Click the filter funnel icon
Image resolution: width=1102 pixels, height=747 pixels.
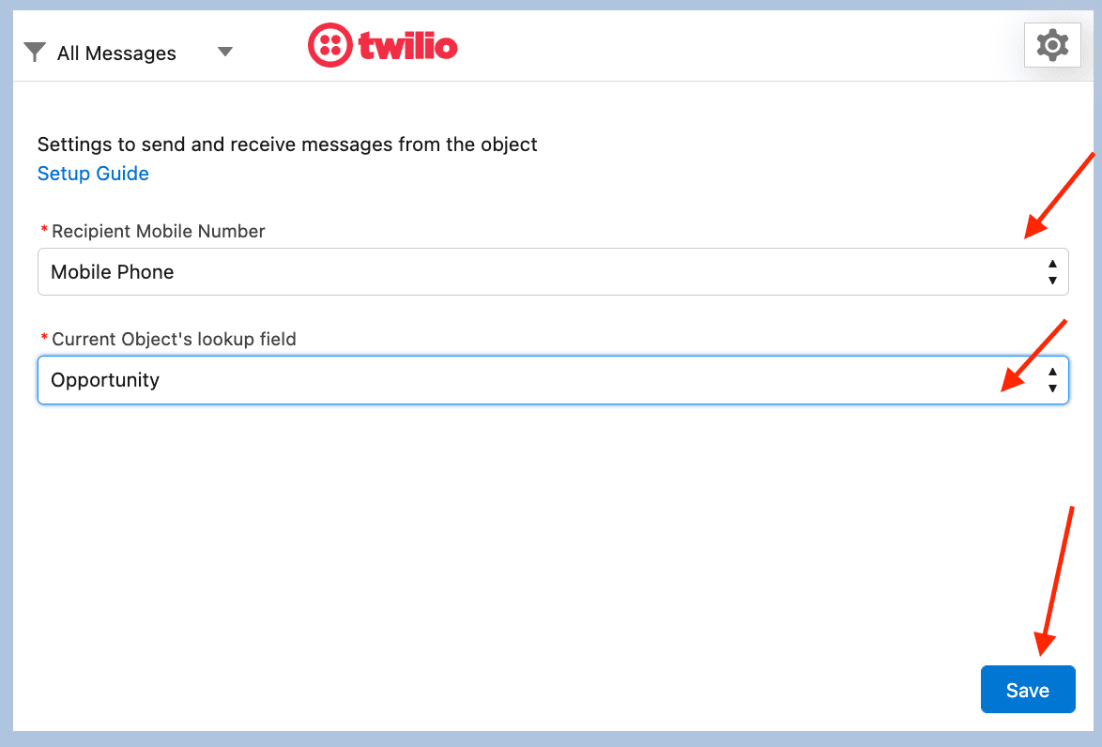point(35,53)
